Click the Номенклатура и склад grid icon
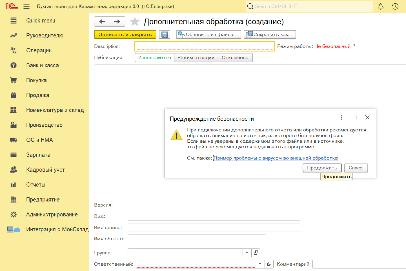This screenshot has width=406, height=271. pyautogui.click(x=14, y=110)
